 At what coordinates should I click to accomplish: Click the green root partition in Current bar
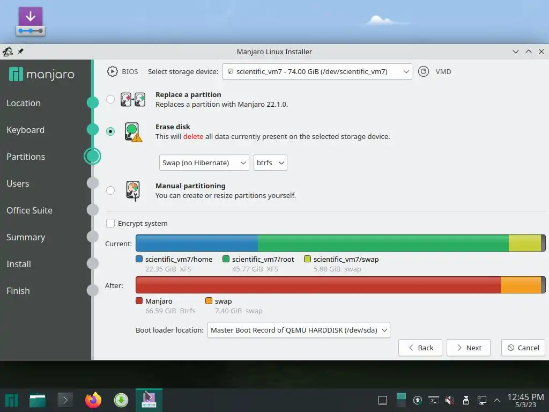point(383,243)
